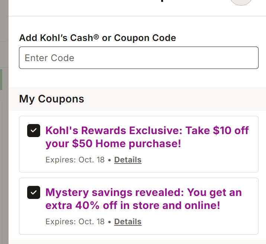Uncheck the $10 off Home purchase coupon
The width and height of the screenshot is (266, 244).
(33, 130)
